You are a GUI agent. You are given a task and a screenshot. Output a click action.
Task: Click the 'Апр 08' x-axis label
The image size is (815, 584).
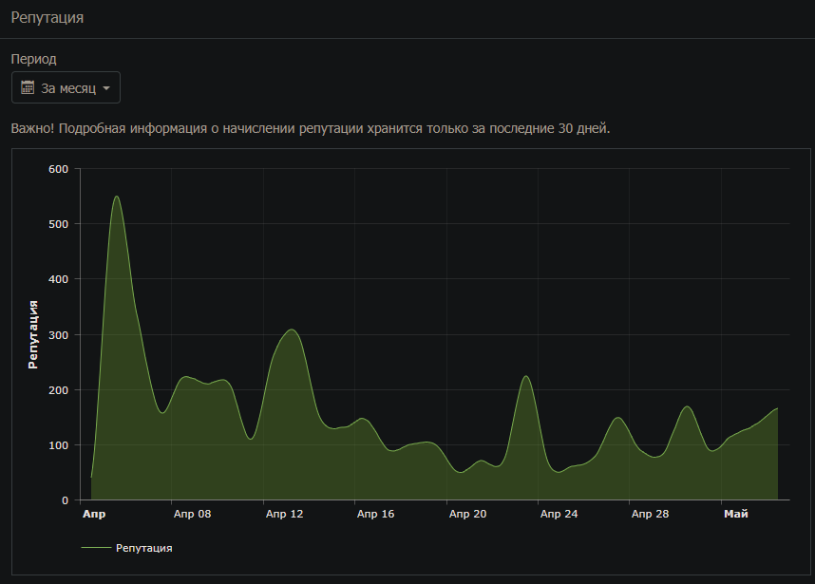click(x=192, y=514)
